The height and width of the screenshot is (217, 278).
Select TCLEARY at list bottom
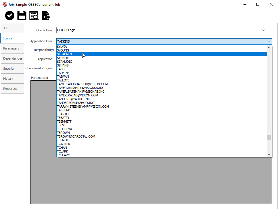[x=162, y=155]
